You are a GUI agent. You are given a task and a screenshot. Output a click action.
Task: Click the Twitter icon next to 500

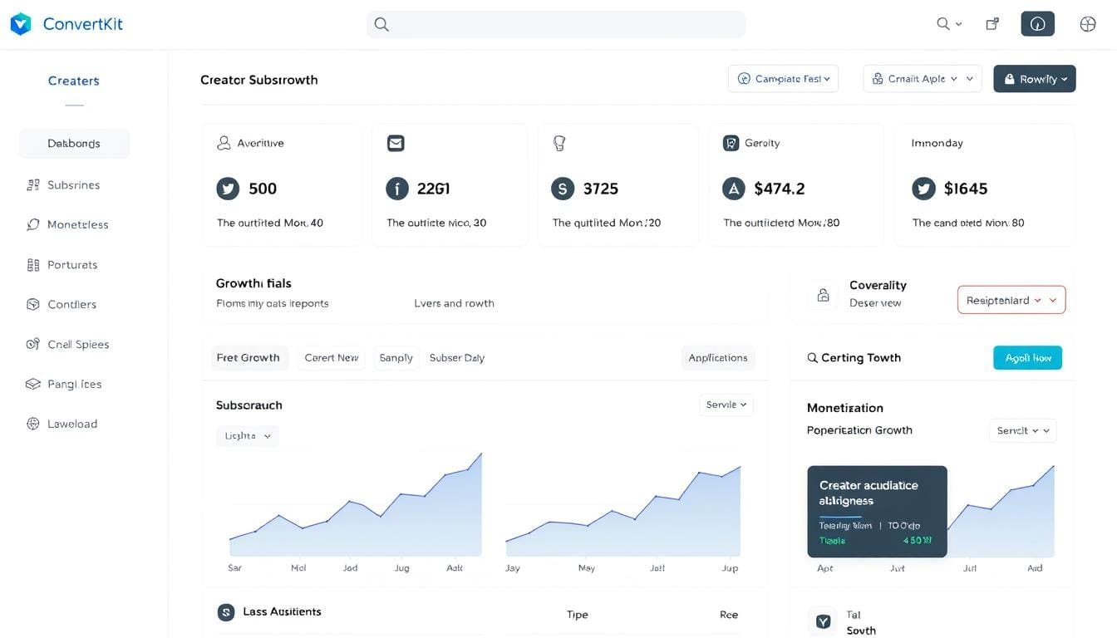(228, 189)
